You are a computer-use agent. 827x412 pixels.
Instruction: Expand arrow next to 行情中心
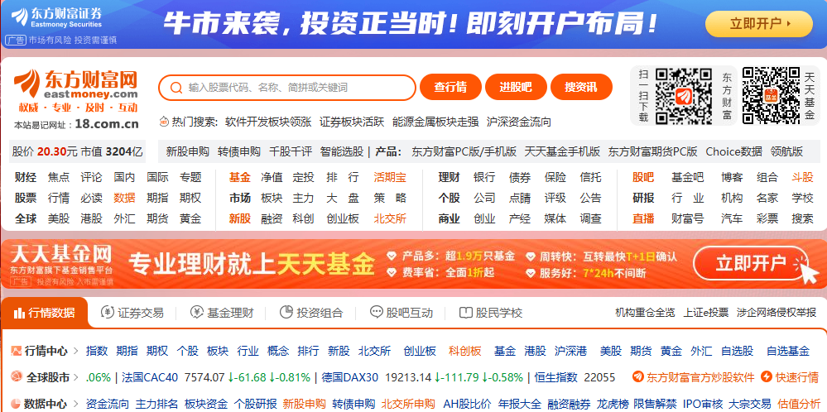pyautogui.click(x=75, y=351)
